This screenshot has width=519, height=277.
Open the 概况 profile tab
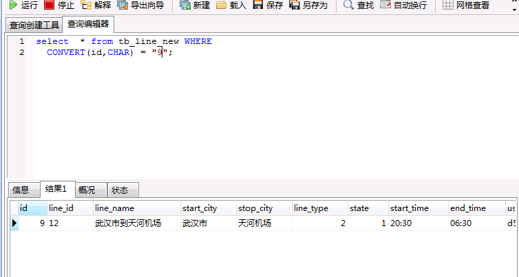click(x=90, y=190)
